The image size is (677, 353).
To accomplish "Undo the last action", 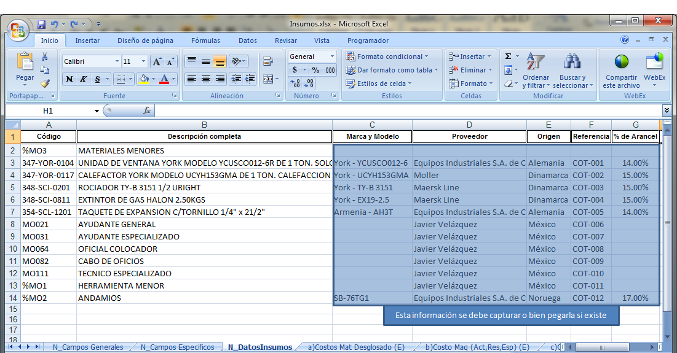I will 54,25.
